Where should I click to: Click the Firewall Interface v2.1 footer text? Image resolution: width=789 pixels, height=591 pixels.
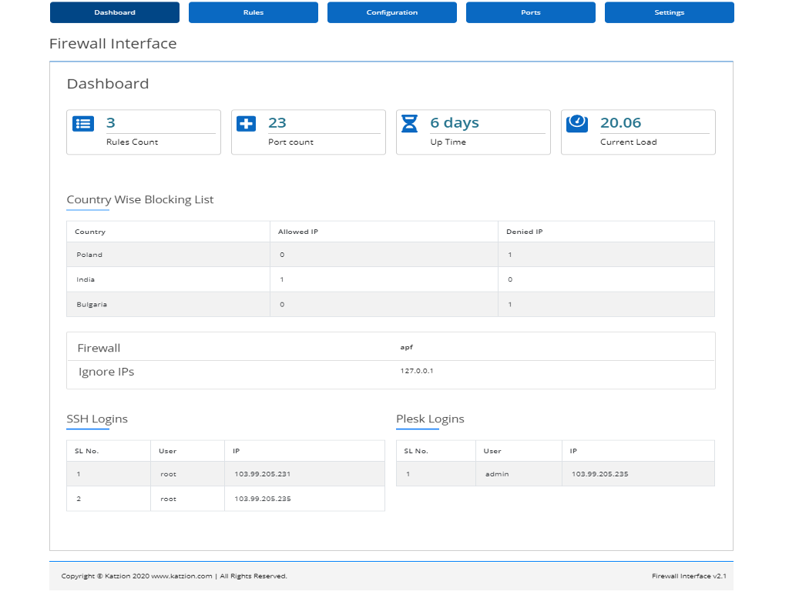coord(689,576)
